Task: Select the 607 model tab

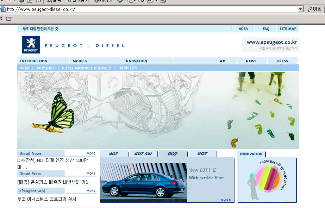Action: [173, 154]
